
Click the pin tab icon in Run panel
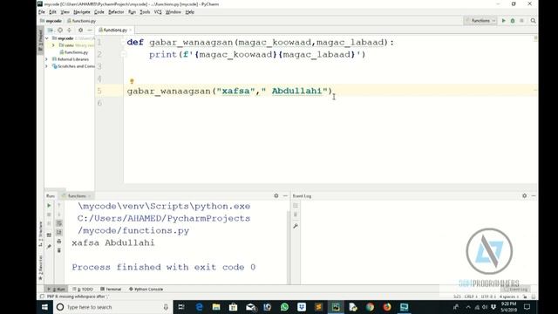[x=49, y=246]
